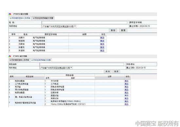Expand the upper panel 场所地址 dropdown
This screenshot has width=180, height=127.
(59, 27)
